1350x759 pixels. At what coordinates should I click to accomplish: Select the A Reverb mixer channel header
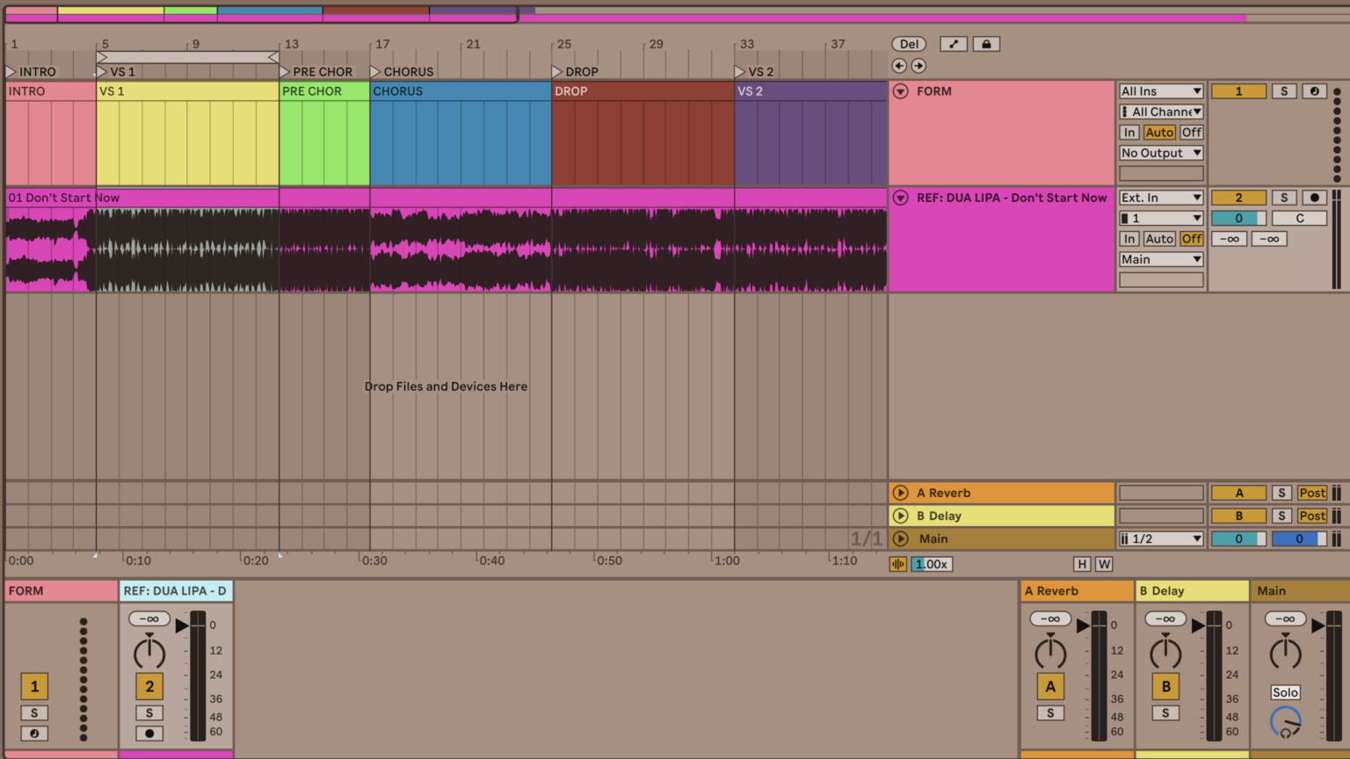click(1077, 591)
